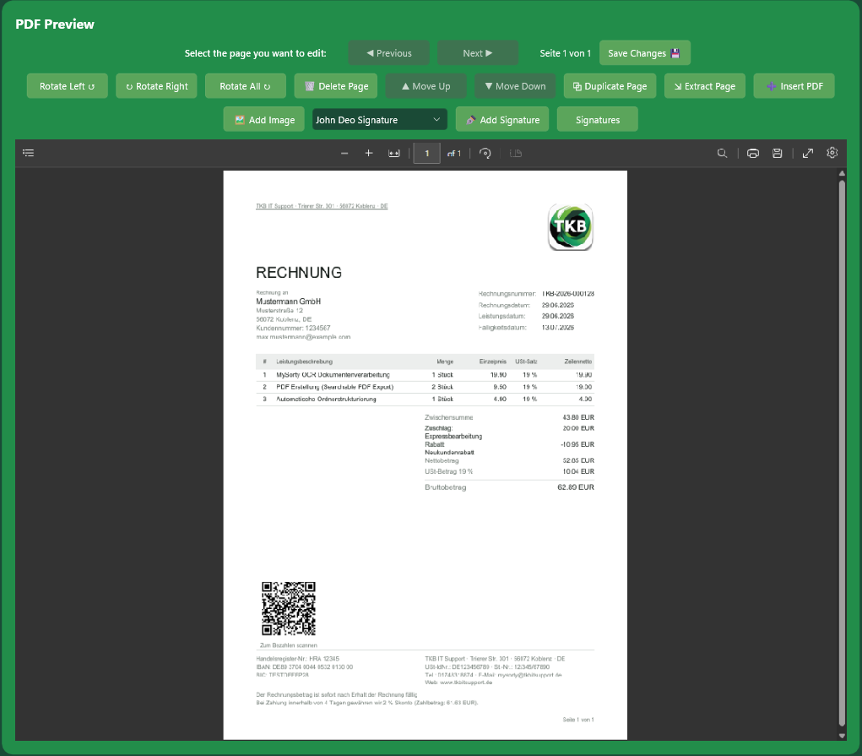
Task: Open the Signatures manager button
Action: tap(598, 119)
